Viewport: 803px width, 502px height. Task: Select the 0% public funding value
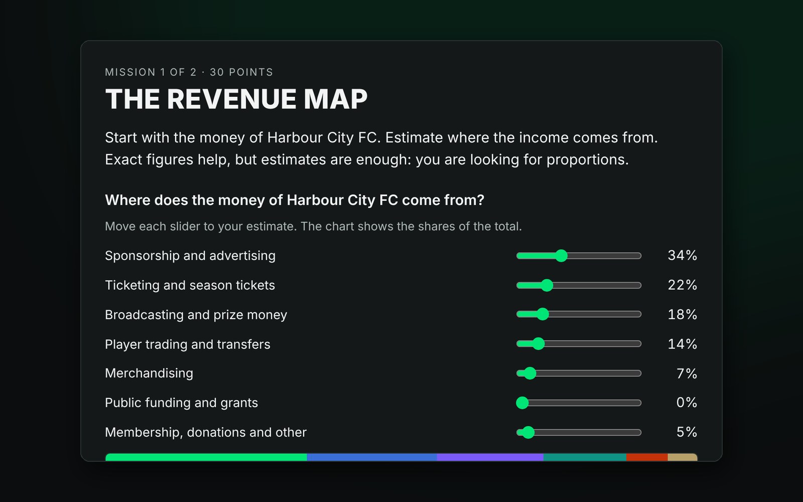click(687, 403)
